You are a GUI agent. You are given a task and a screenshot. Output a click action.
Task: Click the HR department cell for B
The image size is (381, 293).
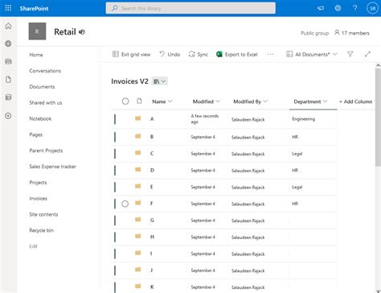[313, 137]
